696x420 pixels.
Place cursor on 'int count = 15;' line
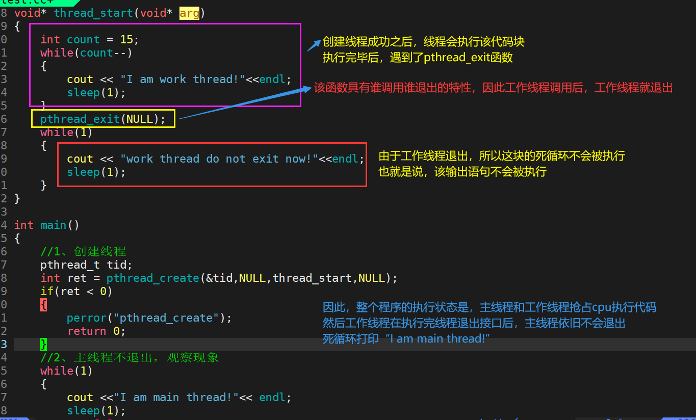click(90, 39)
